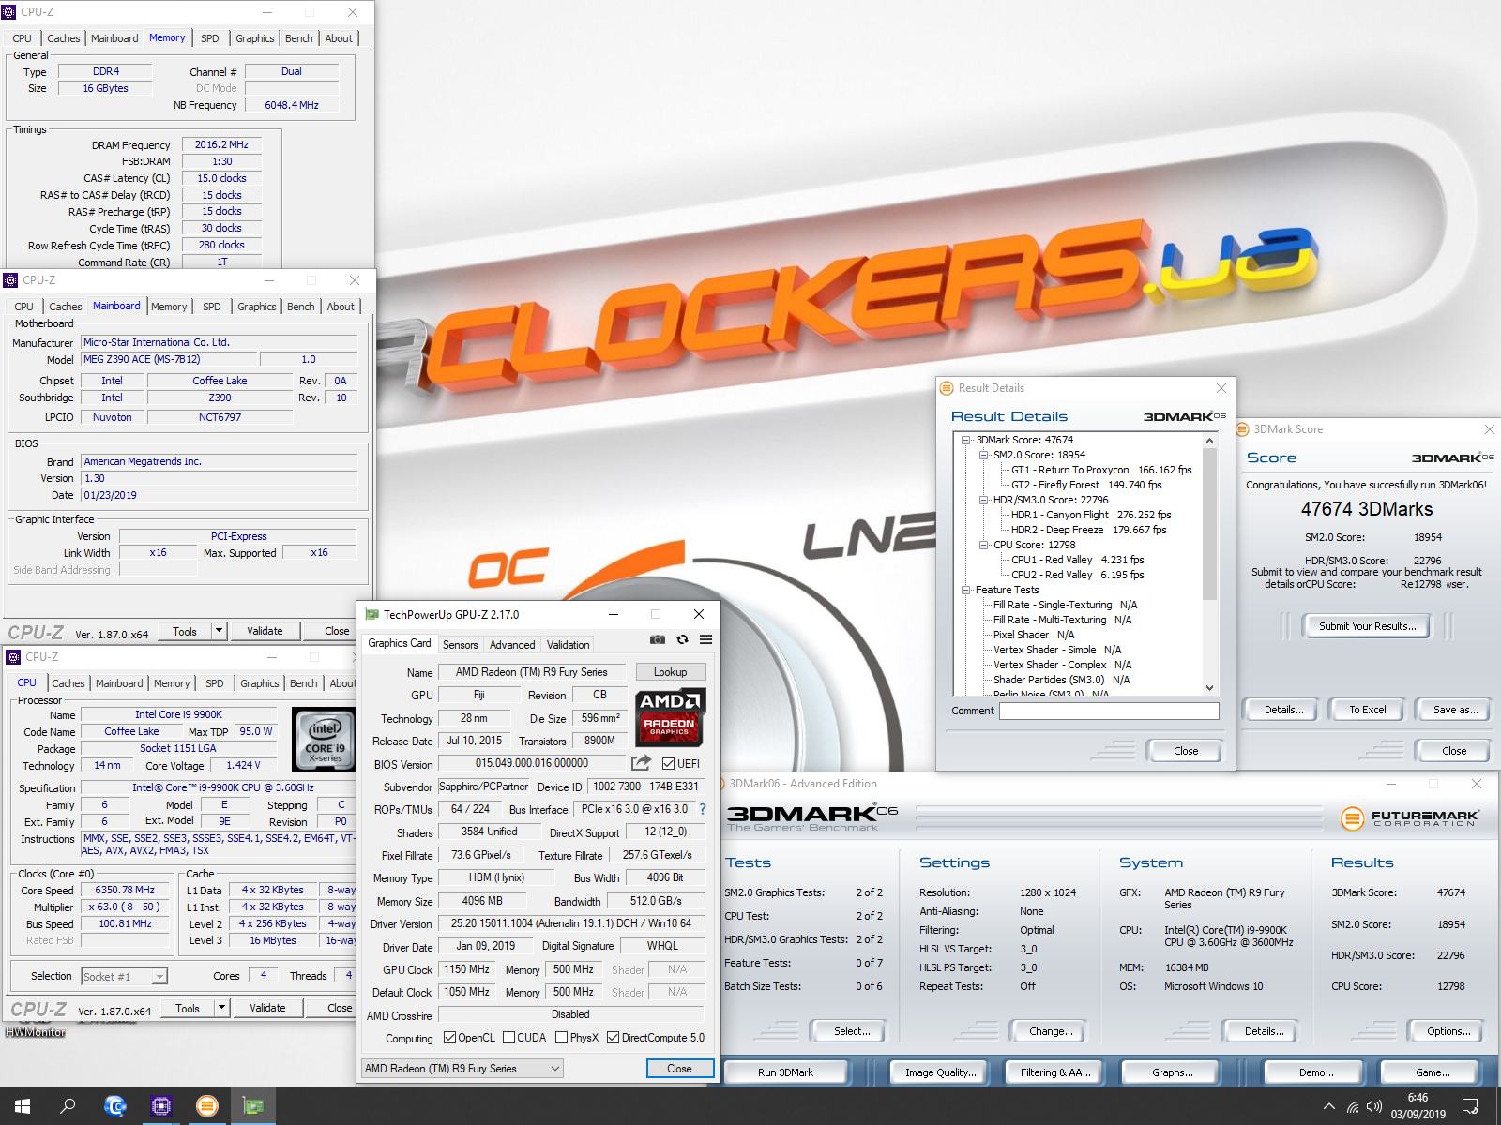Screen dimensions: 1501x1125
Task: Click the network tray icon
Action: pos(1353,1106)
